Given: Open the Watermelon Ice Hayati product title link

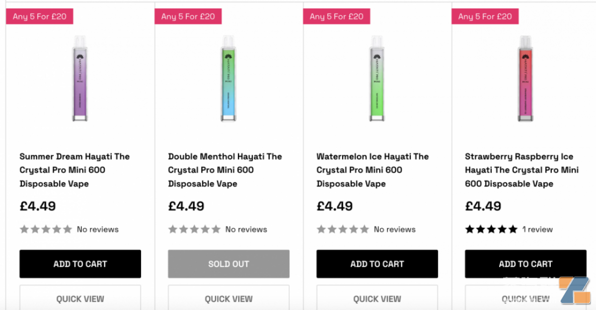Looking at the screenshot, I should pos(372,170).
